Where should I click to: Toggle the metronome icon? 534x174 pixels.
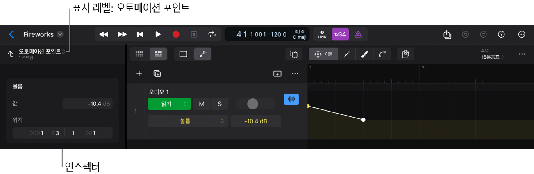coord(358,34)
